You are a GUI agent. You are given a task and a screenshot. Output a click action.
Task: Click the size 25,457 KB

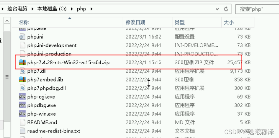pyautogui.click(x=239, y=62)
